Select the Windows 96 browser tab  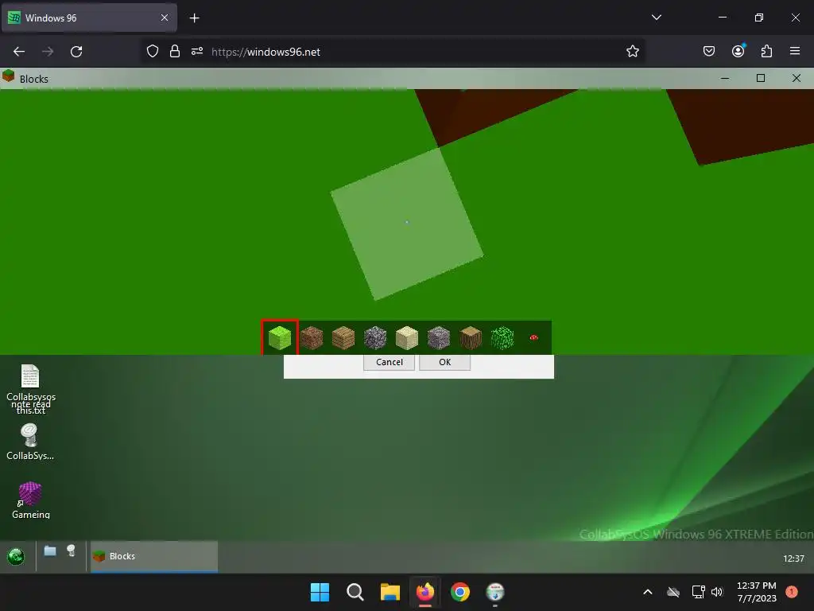click(x=89, y=18)
